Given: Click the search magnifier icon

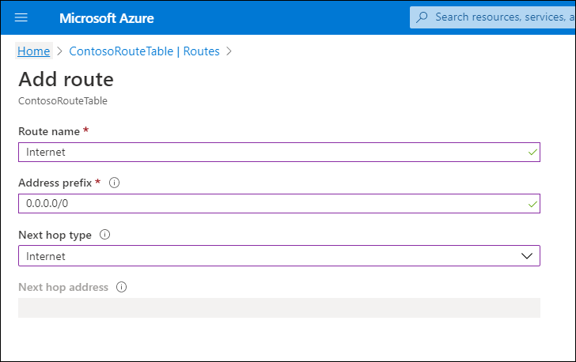Looking at the screenshot, I should [423, 17].
